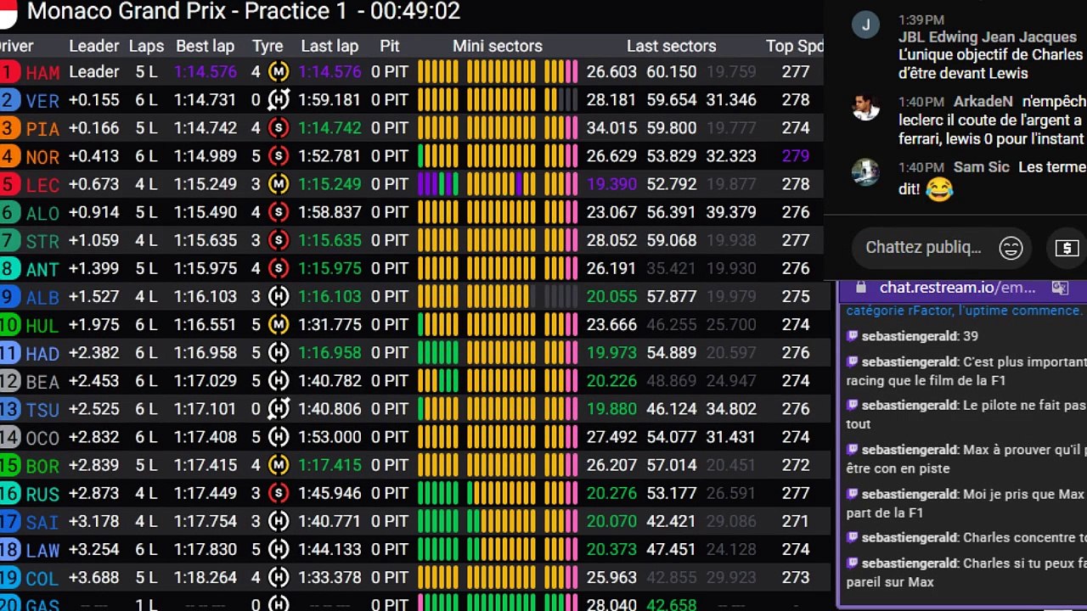Click the "Tyre" column header
This screenshot has height=611, width=1087.
point(268,46)
